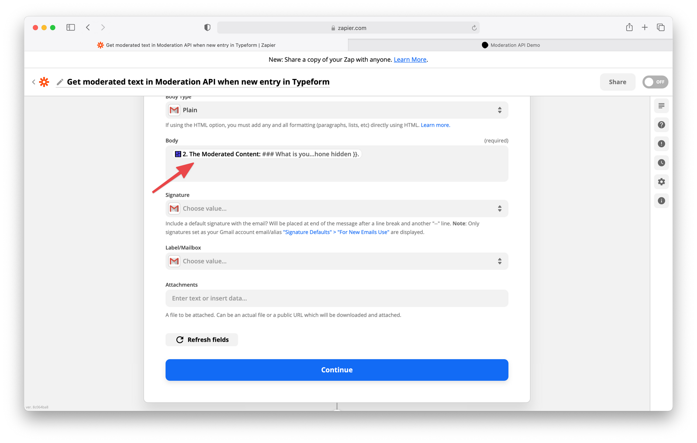Go back with Safari's back arrow
The width and height of the screenshot is (697, 443).
pyautogui.click(x=88, y=27)
